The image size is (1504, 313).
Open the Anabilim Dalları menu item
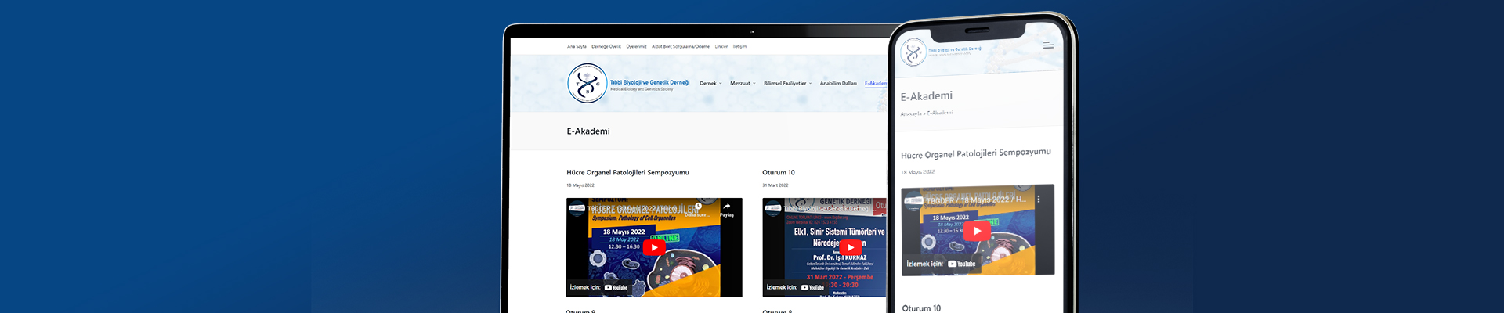[838, 83]
